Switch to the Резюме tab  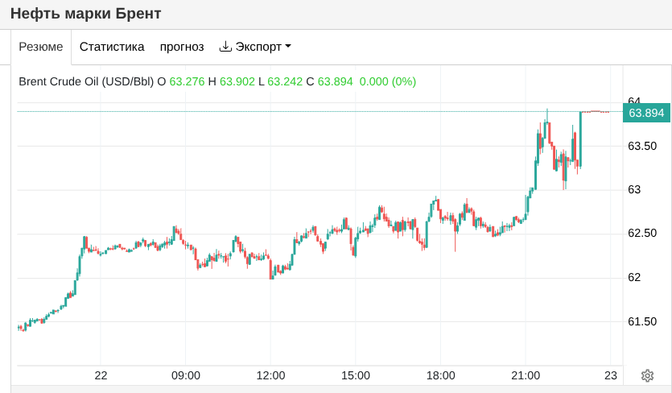pos(41,47)
